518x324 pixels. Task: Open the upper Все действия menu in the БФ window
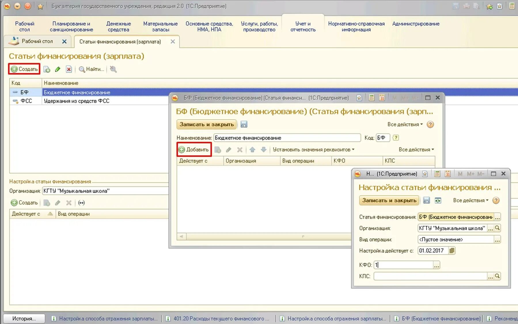[405, 125]
